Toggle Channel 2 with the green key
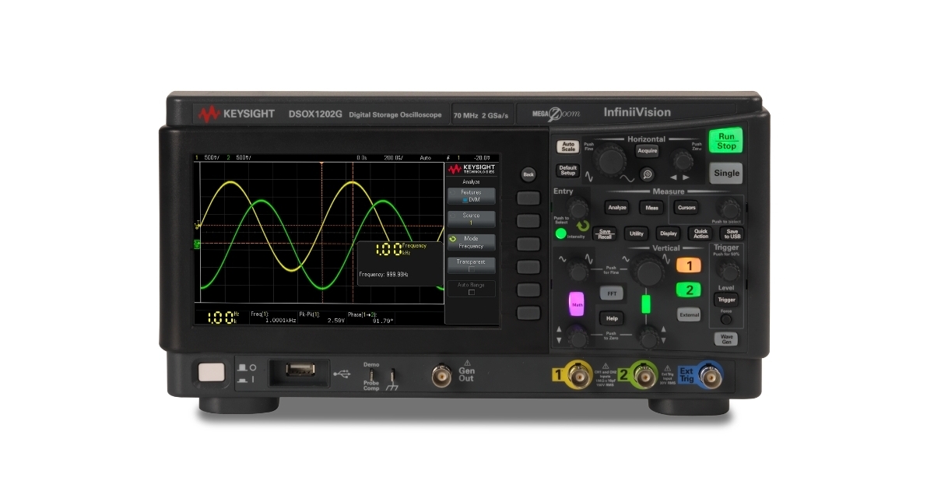 [x=689, y=290]
